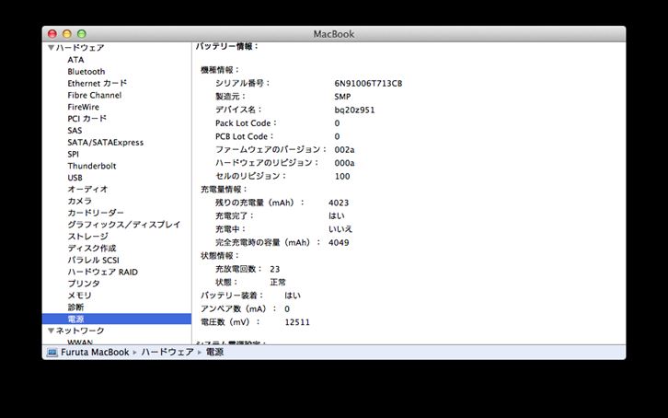Click the 機種情報 subheading

coord(220,70)
